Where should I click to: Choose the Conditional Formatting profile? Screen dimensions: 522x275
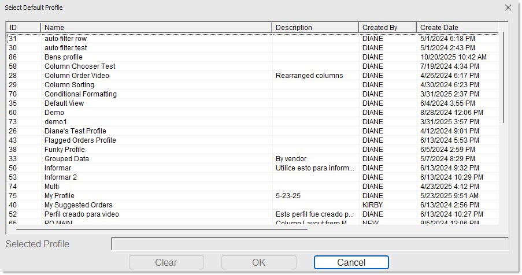tap(80, 94)
